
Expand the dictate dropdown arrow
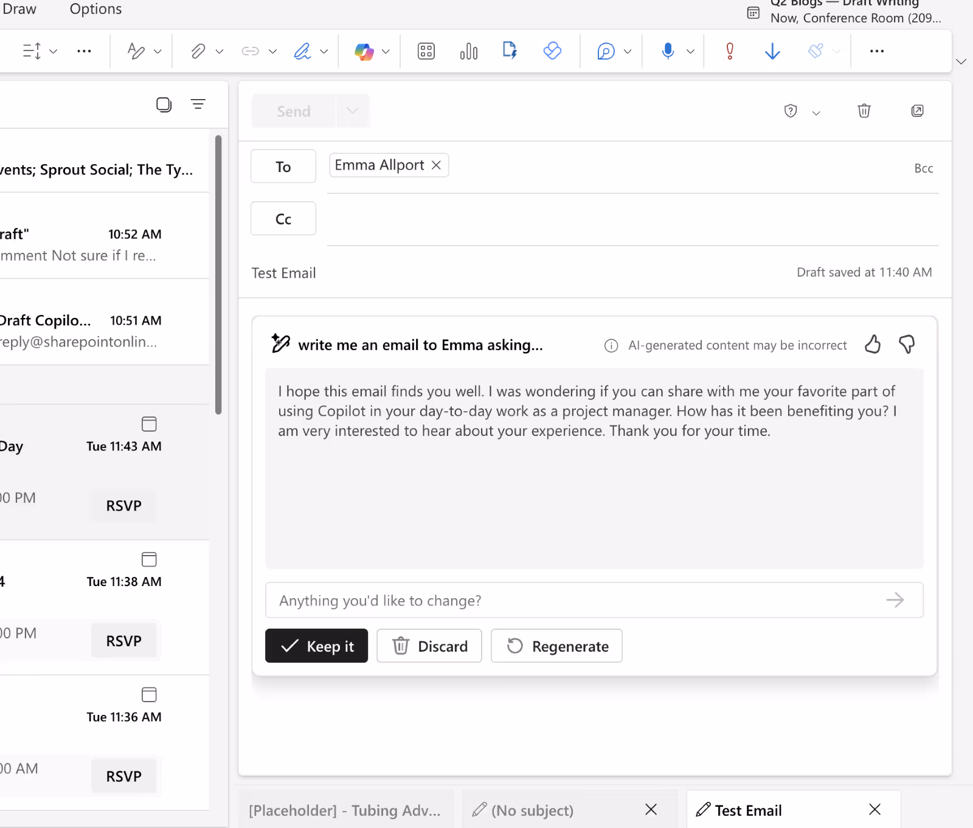[690, 51]
